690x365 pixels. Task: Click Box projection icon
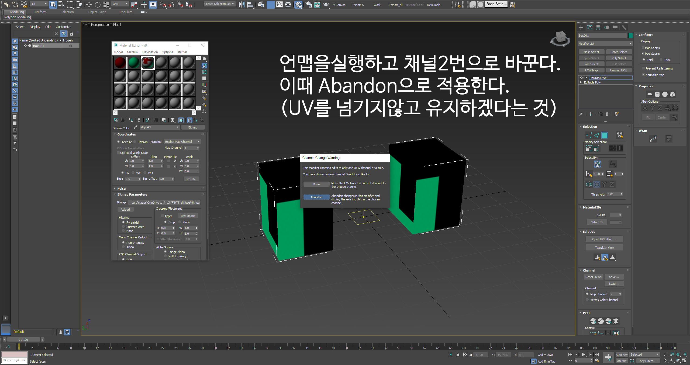tap(672, 94)
